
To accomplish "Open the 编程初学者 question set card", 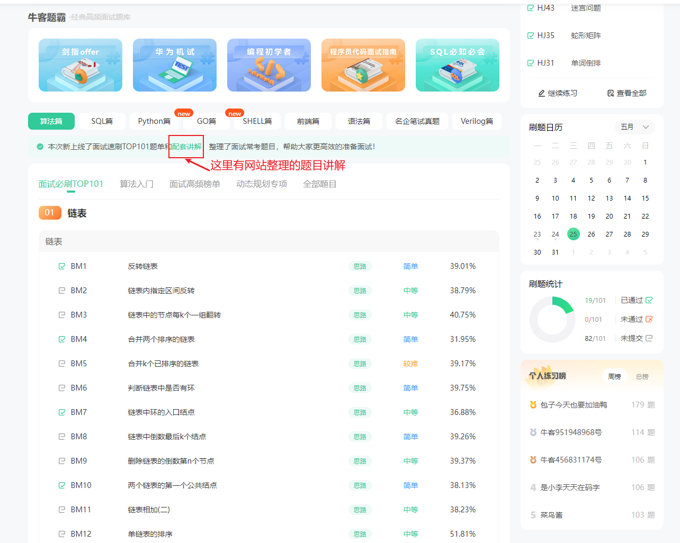I will coord(269,65).
